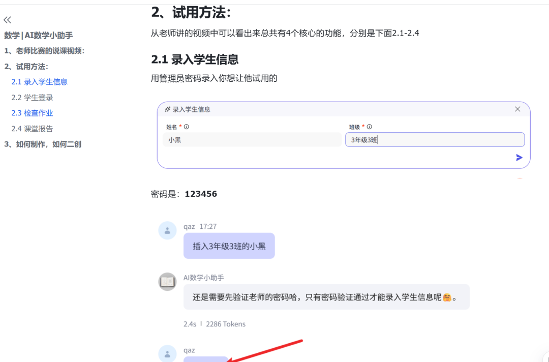The height and width of the screenshot is (362, 549).
Task: Click the AI数学小助手 sender name in chat
Action: 204,278
